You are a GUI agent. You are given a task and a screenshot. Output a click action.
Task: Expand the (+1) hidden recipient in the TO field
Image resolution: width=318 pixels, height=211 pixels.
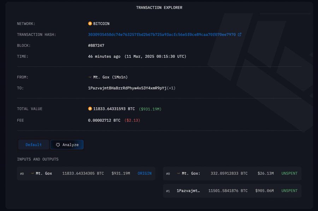pos(165,88)
